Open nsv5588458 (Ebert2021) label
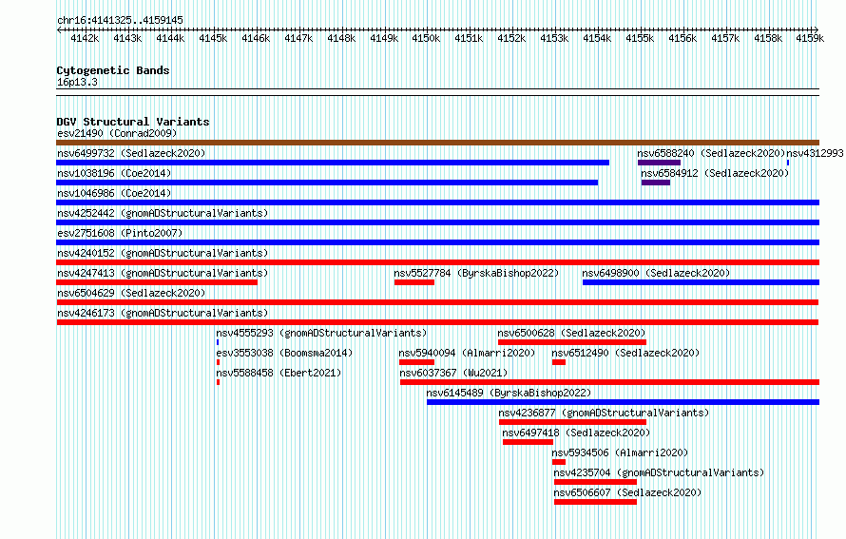Screen dimensions: 846x539 pyautogui.click(x=279, y=373)
